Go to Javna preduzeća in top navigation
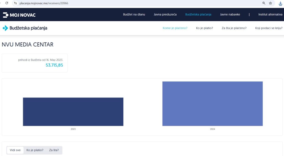This screenshot has width=284, height=156. pos(165,14)
